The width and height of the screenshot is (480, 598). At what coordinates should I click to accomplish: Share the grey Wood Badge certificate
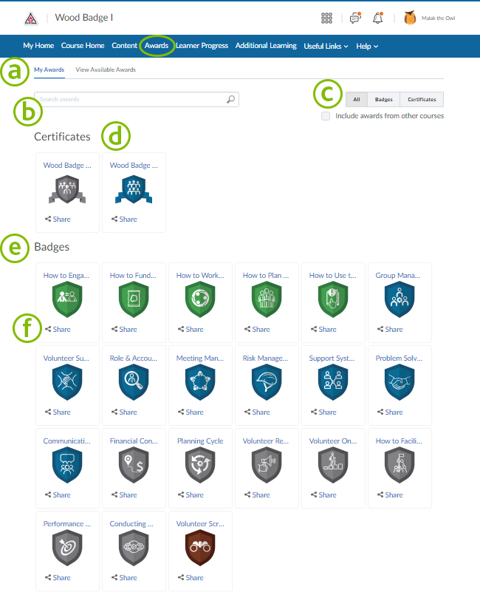[x=58, y=220]
